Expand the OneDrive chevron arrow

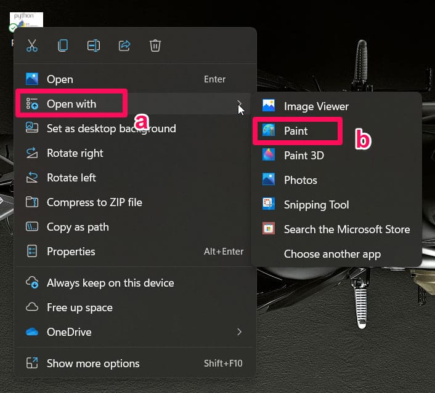[x=240, y=331]
